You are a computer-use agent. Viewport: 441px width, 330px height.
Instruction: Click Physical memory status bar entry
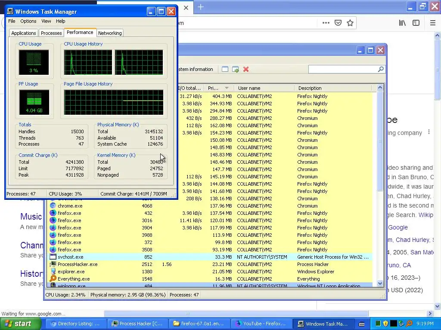coord(127,295)
